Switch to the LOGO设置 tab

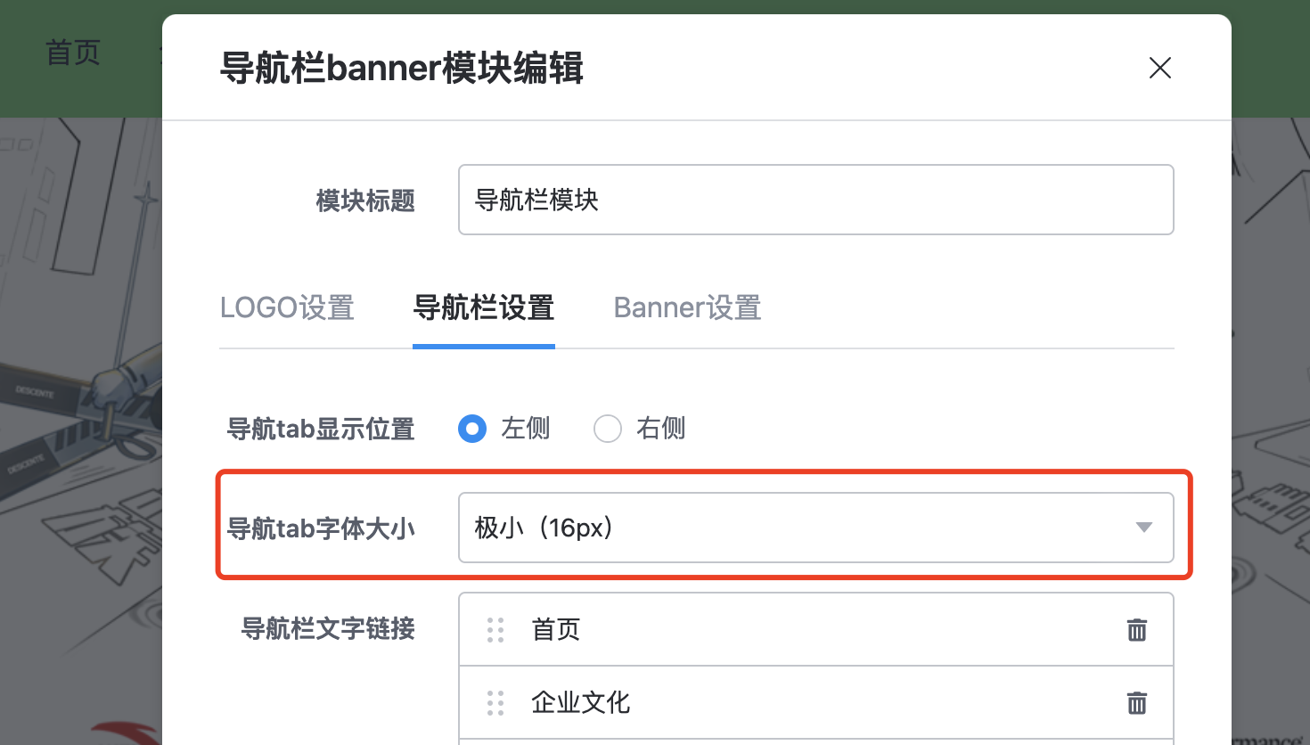pyautogui.click(x=287, y=307)
